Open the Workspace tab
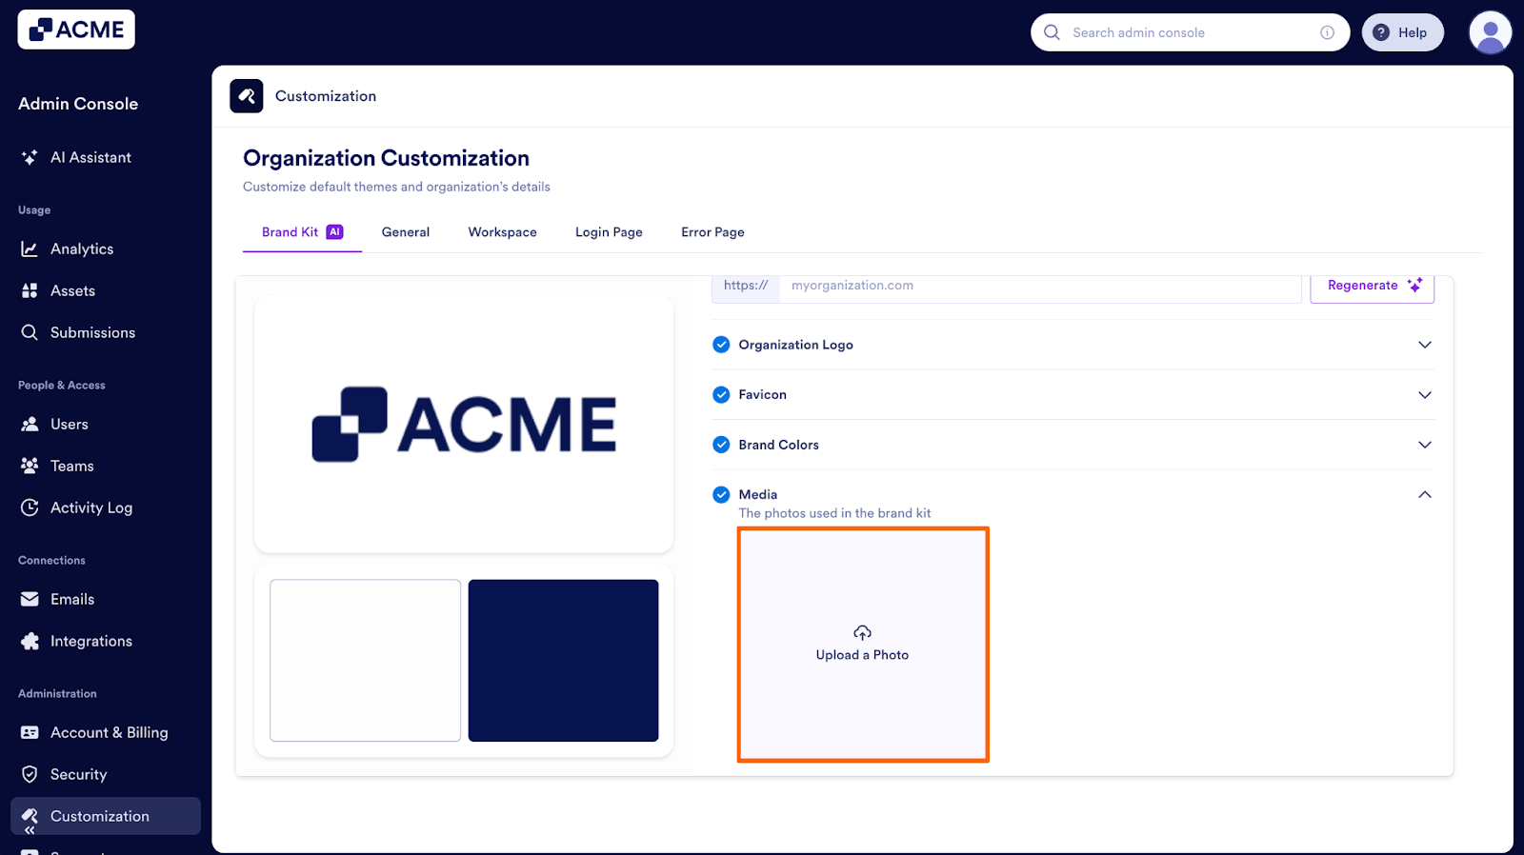 click(502, 232)
